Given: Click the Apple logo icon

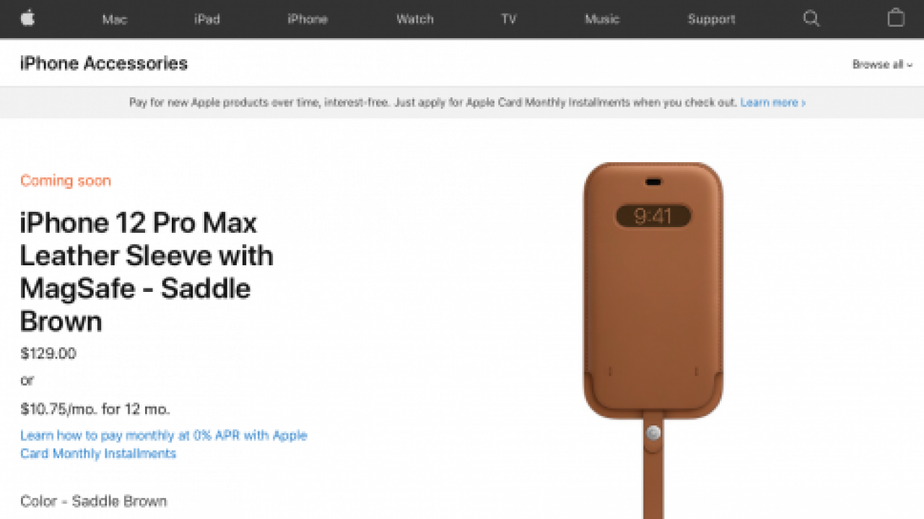Looking at the screenshot, I should 27,18.
